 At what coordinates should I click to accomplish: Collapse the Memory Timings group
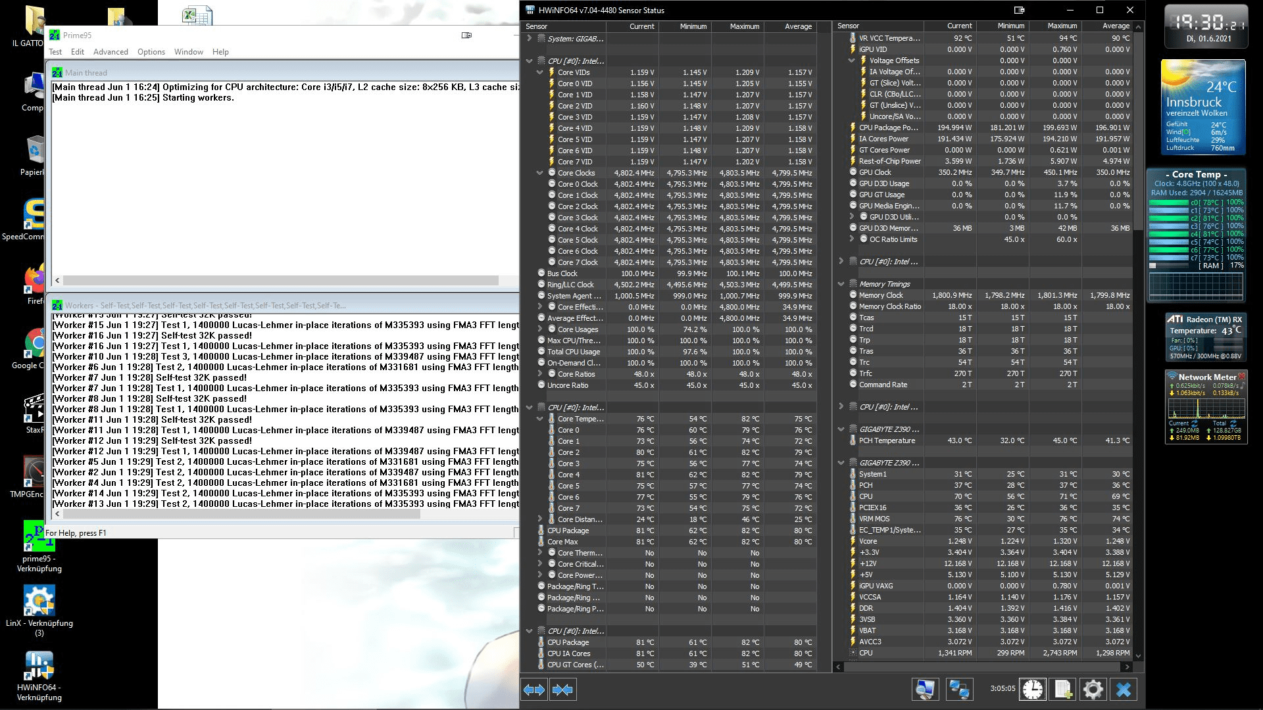click(x=841, y=284)
